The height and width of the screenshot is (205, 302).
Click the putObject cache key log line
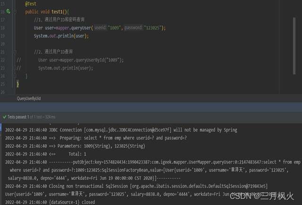click(153, 162)
